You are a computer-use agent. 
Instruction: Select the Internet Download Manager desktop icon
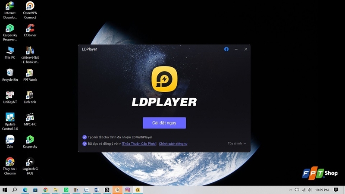coord(10,10)
